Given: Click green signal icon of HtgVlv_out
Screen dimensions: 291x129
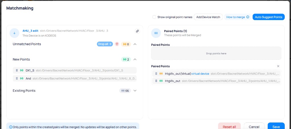Looking at the screenshot, I should tap(161, 81).
